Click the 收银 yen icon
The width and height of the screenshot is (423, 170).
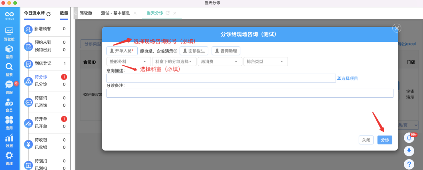coord(28,144)
